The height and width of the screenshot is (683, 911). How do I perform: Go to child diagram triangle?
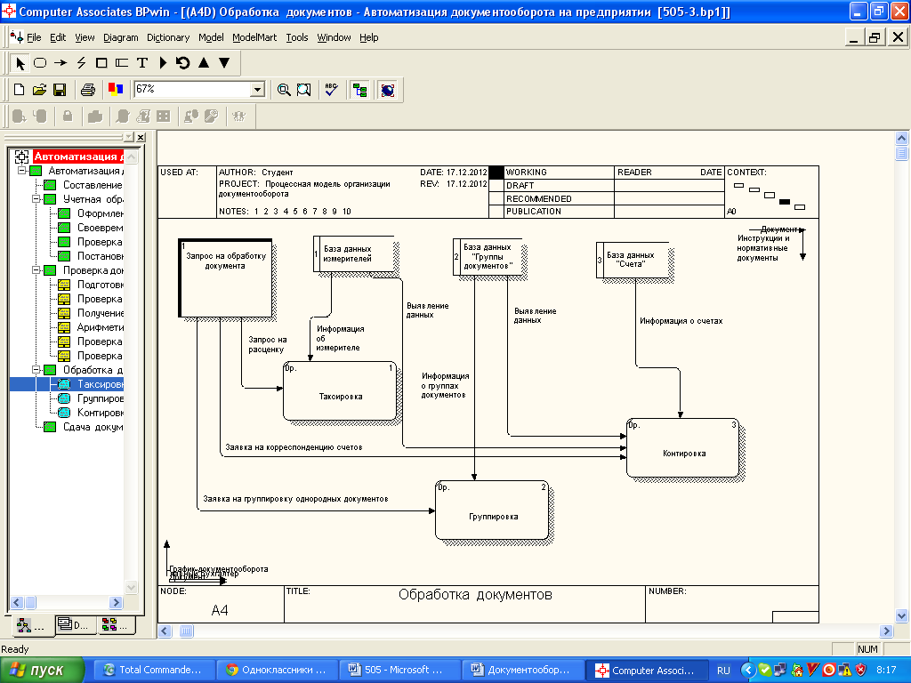[x=224, y=63]
